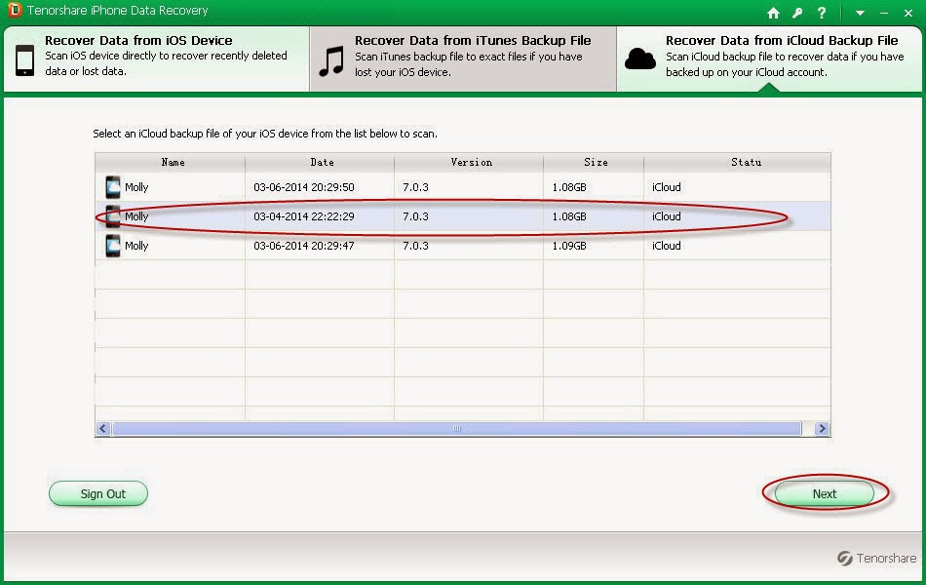926x585 pixels.
Task: Click the music note icon on iTunes tab
Action: pos(331,60)
